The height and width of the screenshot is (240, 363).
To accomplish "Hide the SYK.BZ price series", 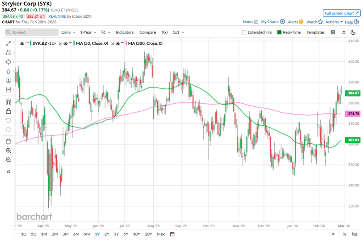I will (x=22, y=44).
